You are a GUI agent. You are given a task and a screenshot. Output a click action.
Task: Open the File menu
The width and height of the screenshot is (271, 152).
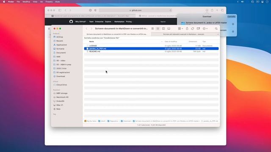click(x=18, y=2)
